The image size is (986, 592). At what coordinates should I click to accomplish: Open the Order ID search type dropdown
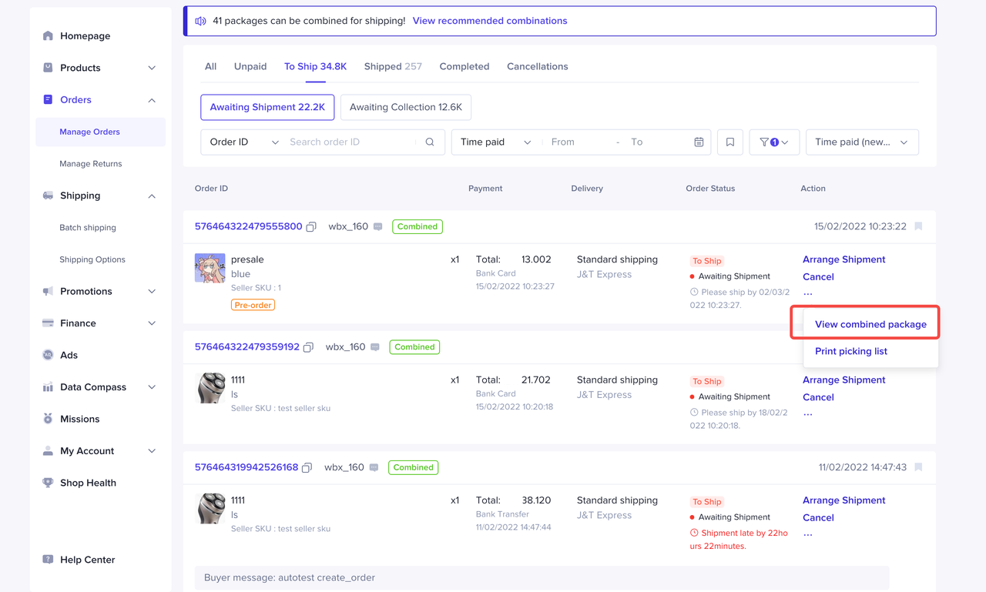pyautogui.click(x=244, y=142)
